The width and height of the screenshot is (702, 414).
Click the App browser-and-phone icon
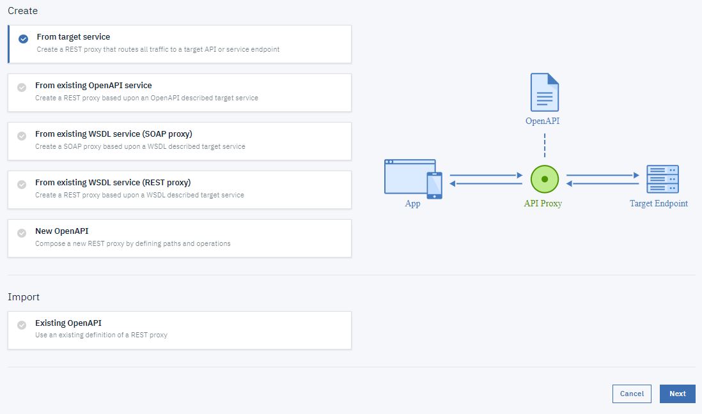click(x=412, y=179)
